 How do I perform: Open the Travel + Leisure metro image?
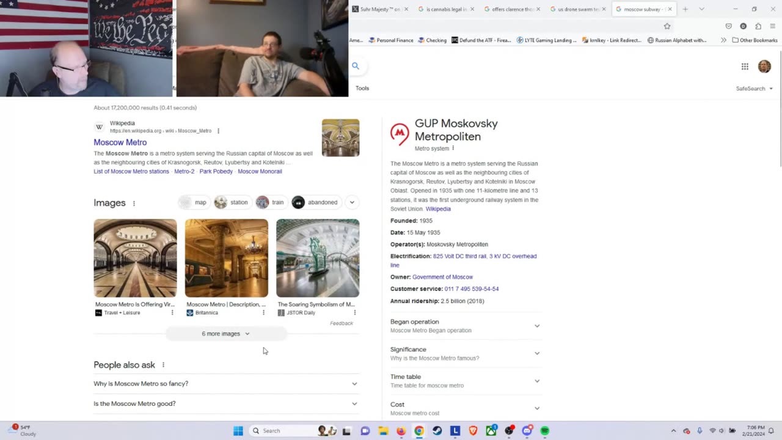135,258
